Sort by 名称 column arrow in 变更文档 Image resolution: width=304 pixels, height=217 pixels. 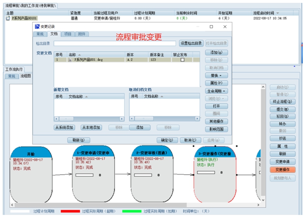coord(79,54)
